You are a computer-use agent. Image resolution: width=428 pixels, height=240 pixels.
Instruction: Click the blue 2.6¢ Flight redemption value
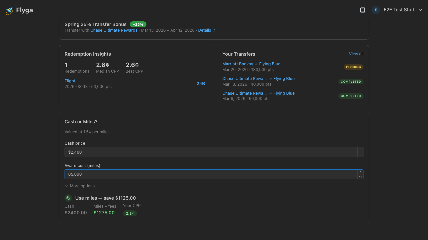pyautogui.click(x=201, y=84)
